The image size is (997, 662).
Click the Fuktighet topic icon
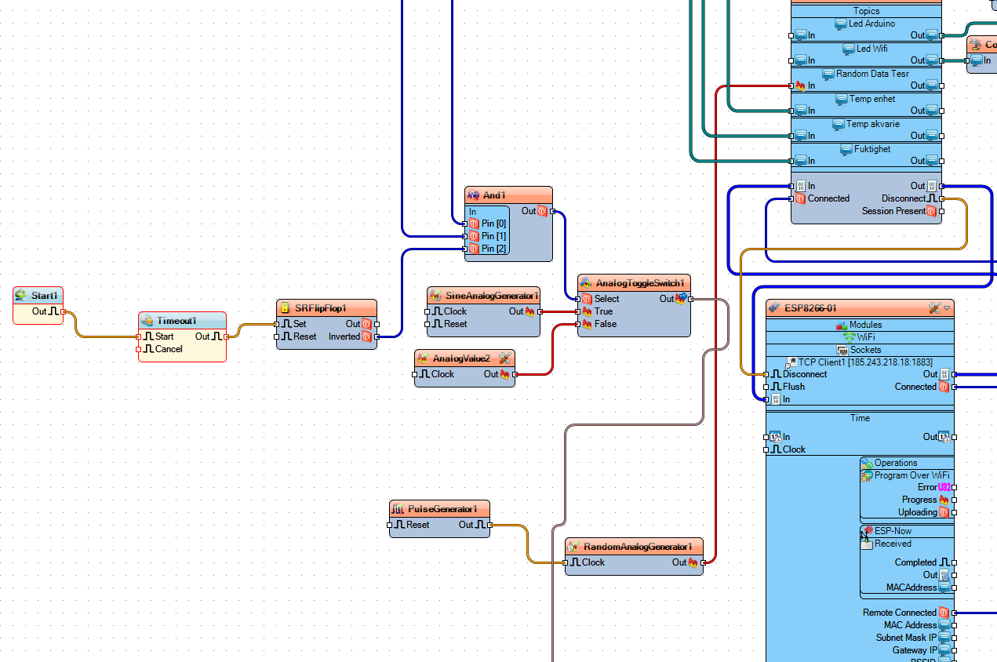tap(847, 149)
